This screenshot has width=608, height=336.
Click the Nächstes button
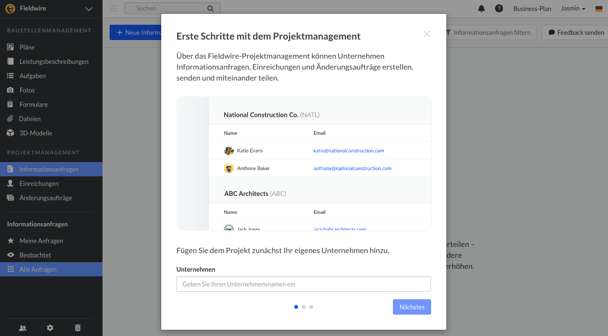pos(412,307)
